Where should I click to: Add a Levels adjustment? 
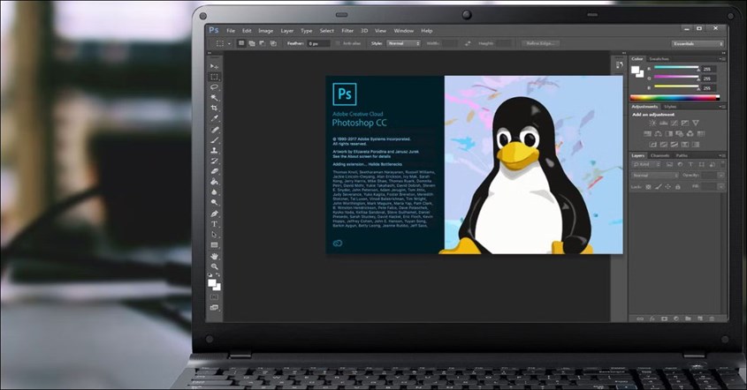[664, 124]
